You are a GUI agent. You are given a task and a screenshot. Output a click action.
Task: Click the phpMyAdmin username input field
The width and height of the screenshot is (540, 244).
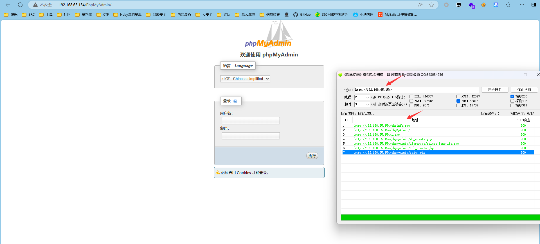click(251, 121)
